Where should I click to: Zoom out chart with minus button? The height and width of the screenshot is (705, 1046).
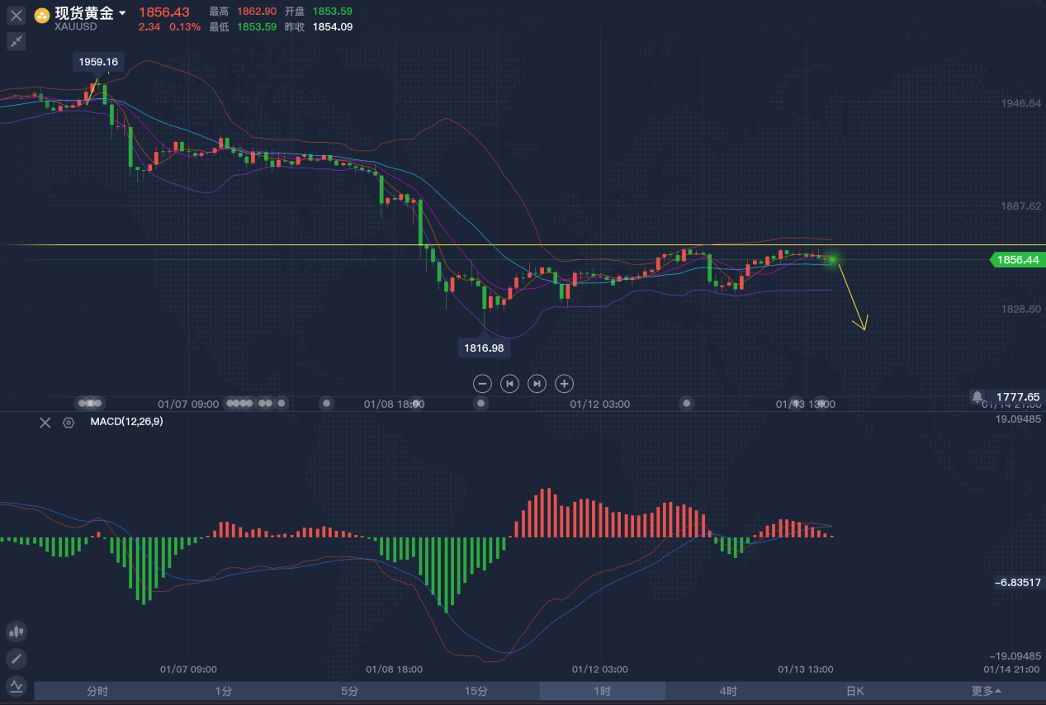click(x=483, y=383)
